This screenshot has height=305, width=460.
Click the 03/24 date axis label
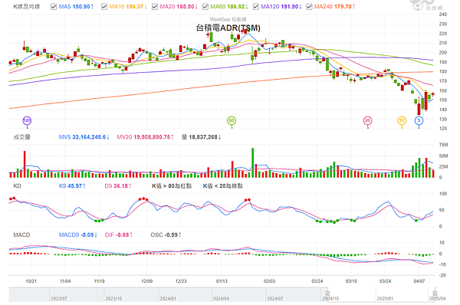[x=385, y=281]
